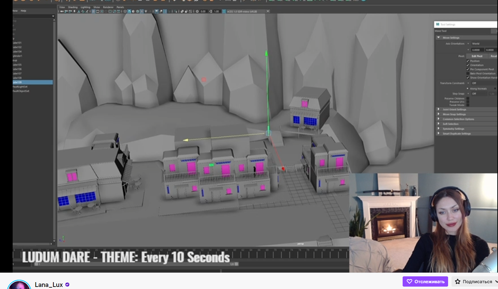Uncheck the Position checkbox
Image resolution: width=498 pixels, height=289 pixels.
point(468,61)
